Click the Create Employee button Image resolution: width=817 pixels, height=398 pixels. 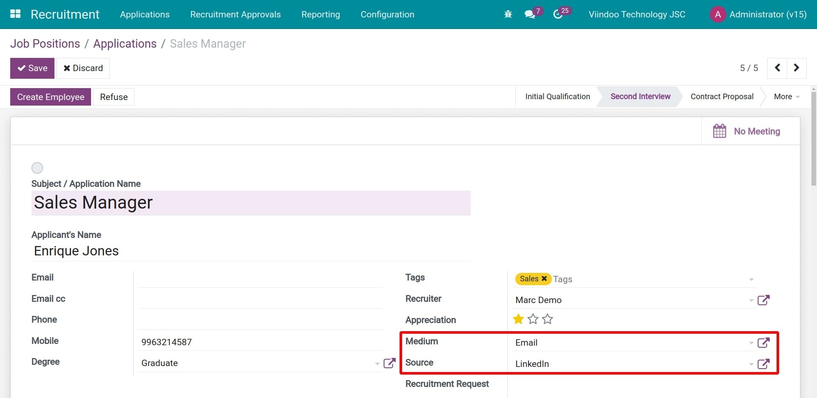pos(50,97)
